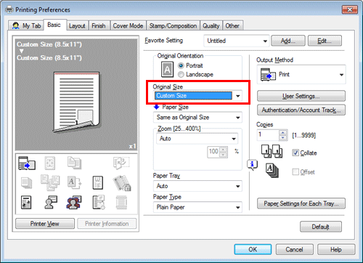This screenshot has height=263, width=363.
Task: Click the portrait orientation page icon
Action: click(x=167, y=70)
